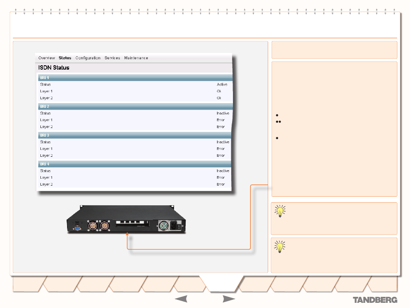Click BRI 4 Layer 2 Error value
The width and height of the screenshot is (410, 308).
221,184
